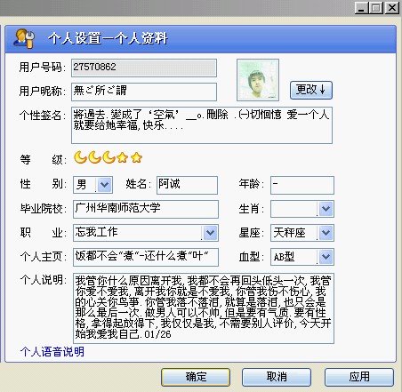
Task: Confirm with the 确定 button
Action: [x=196, y=377]
